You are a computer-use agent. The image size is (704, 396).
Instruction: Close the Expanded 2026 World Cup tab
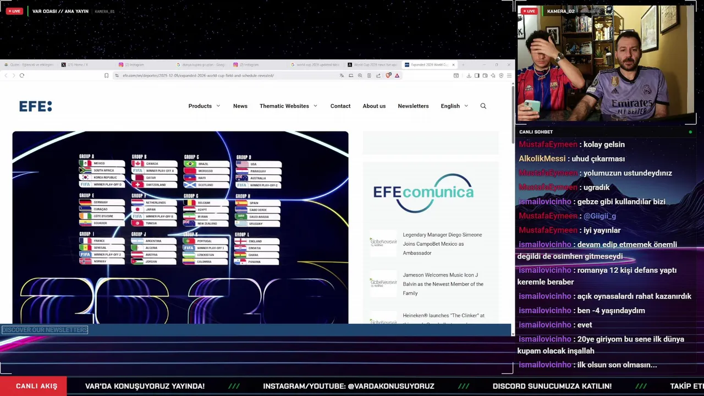point(453,65)
